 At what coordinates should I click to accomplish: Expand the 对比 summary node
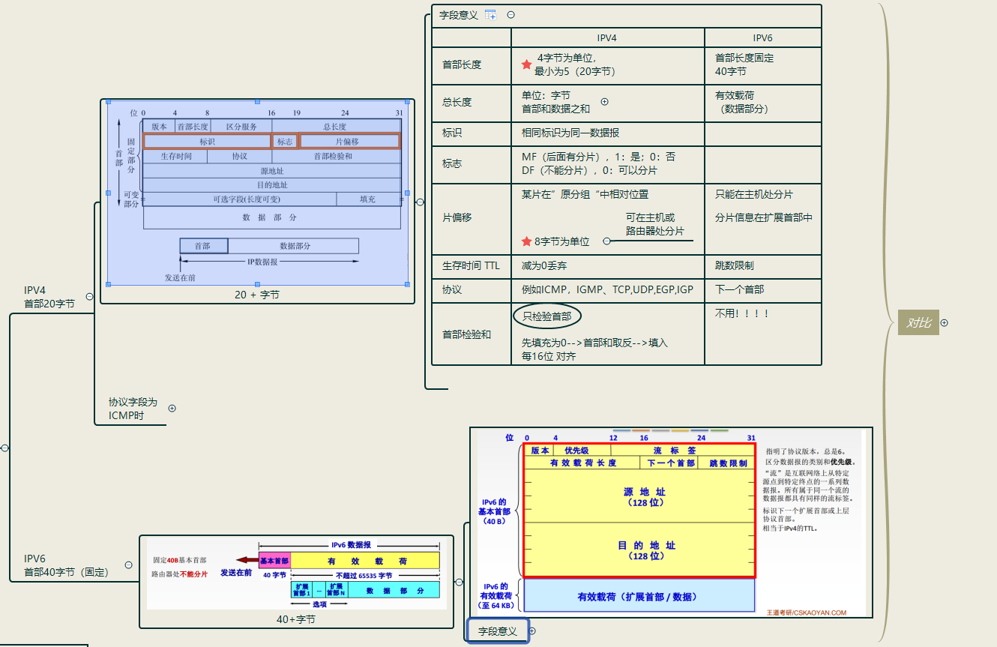[945, 323]
